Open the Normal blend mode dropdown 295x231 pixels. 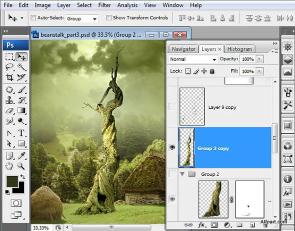[x=193, y=59]
